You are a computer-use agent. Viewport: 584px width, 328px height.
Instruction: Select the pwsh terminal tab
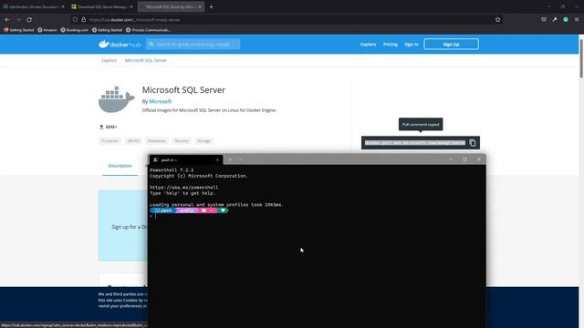point(186,159)
